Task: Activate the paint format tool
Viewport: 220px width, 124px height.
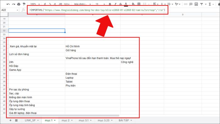Action: (x=24, y=4)
